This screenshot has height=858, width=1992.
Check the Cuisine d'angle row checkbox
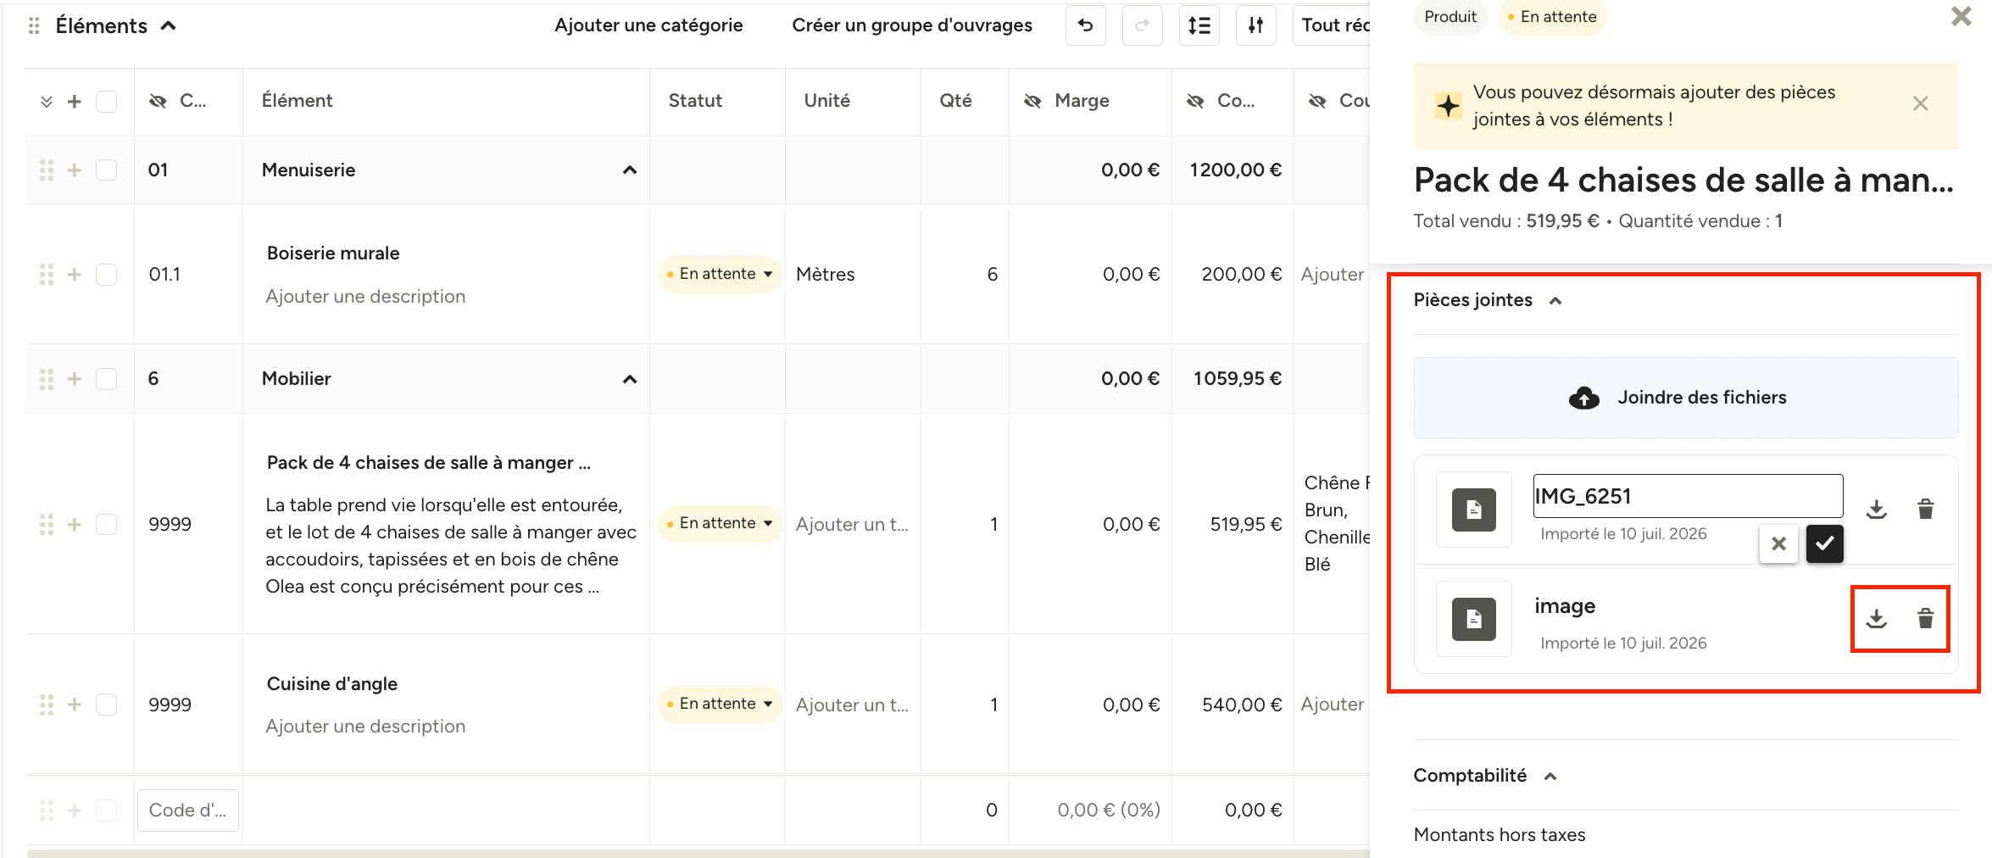tap(106, 705)
